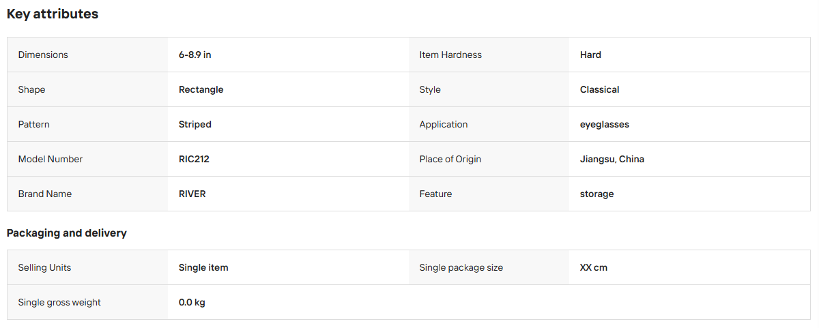
Task: Click the XX cm package size value
Action: [x=594, y=267]
